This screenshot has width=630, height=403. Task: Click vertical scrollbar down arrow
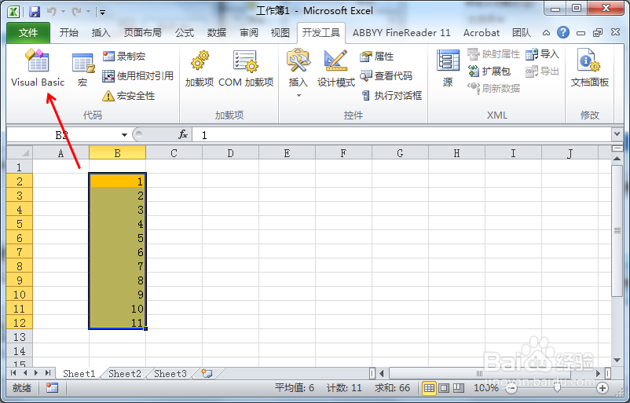coord(617,360)
